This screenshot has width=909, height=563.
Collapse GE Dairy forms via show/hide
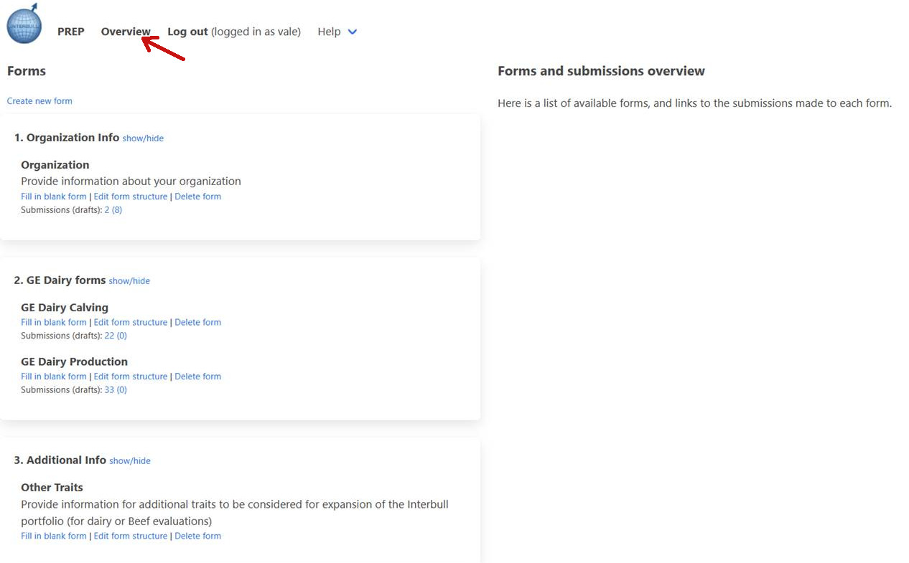pos(129,281)
